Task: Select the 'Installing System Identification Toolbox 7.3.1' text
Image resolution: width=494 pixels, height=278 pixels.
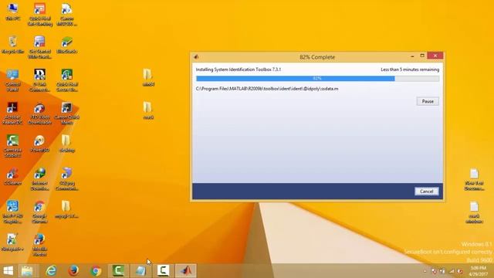Action: 239,69
